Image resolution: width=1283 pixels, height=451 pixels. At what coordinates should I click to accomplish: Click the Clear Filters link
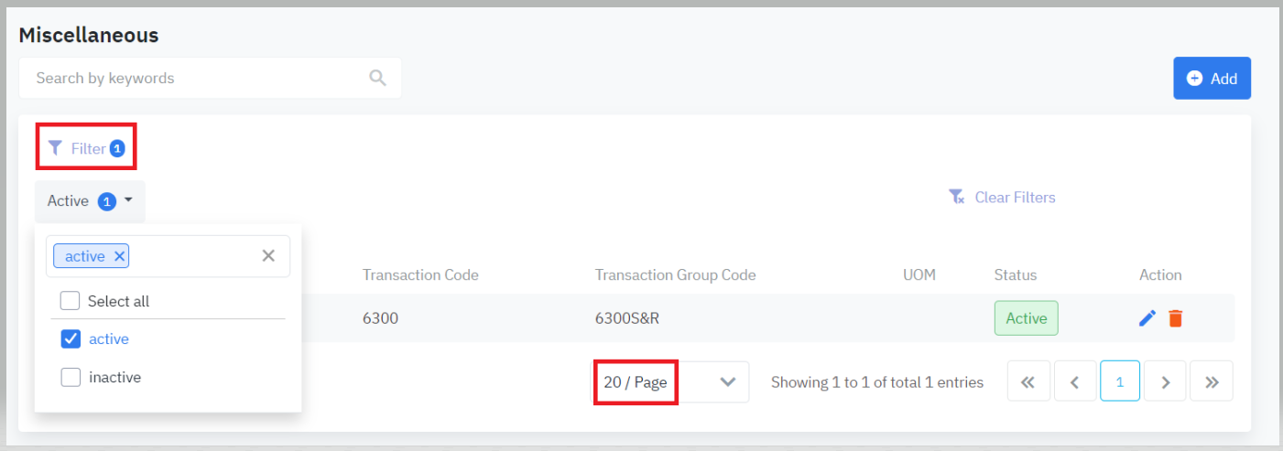(1002, 198)
